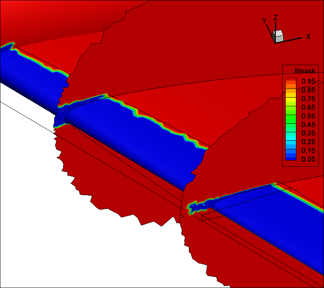Click the 0.25 legend value
This screenshot has width=324, height=288.
[308, 142]
